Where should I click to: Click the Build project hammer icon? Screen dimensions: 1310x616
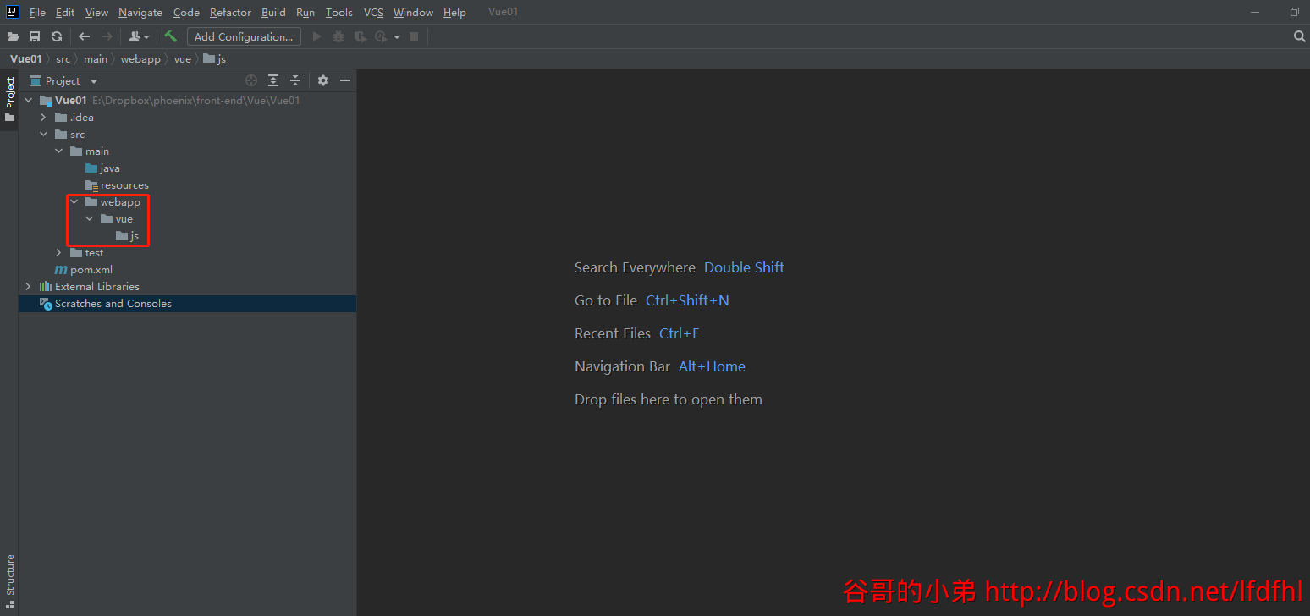pos(170,36)
